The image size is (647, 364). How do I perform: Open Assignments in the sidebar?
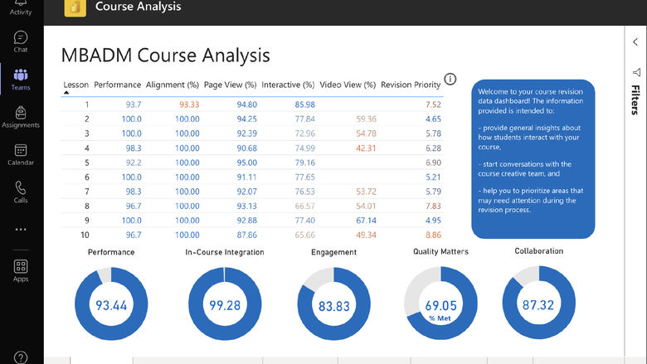coord(21,117)
